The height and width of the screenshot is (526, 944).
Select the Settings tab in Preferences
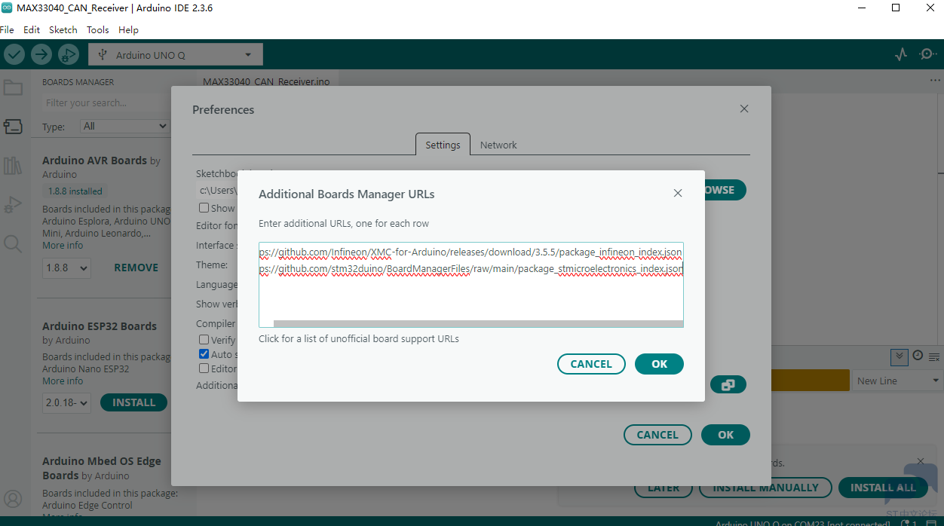pyautogui.click(x=443, y=145)
